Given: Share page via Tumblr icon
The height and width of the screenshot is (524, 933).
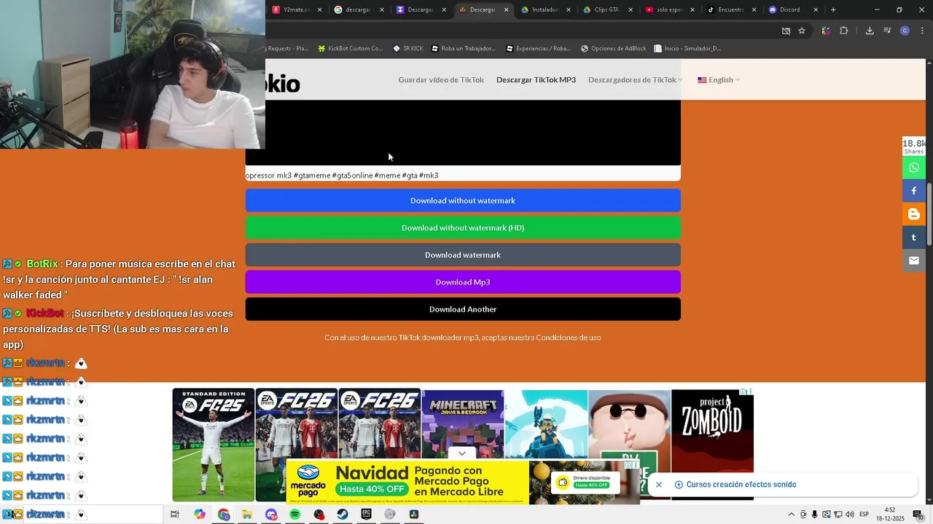Looking at the screenshot, I should click(913, 237).
